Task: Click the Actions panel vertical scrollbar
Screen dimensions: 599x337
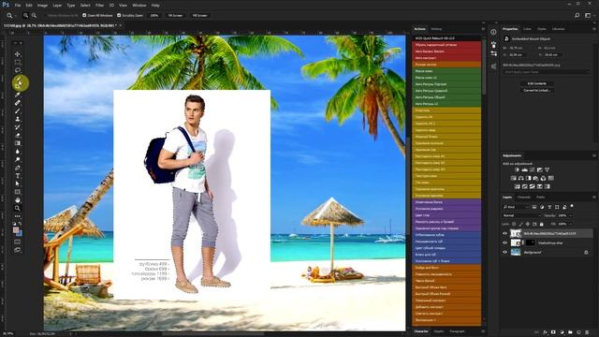Action: (484, 66)
